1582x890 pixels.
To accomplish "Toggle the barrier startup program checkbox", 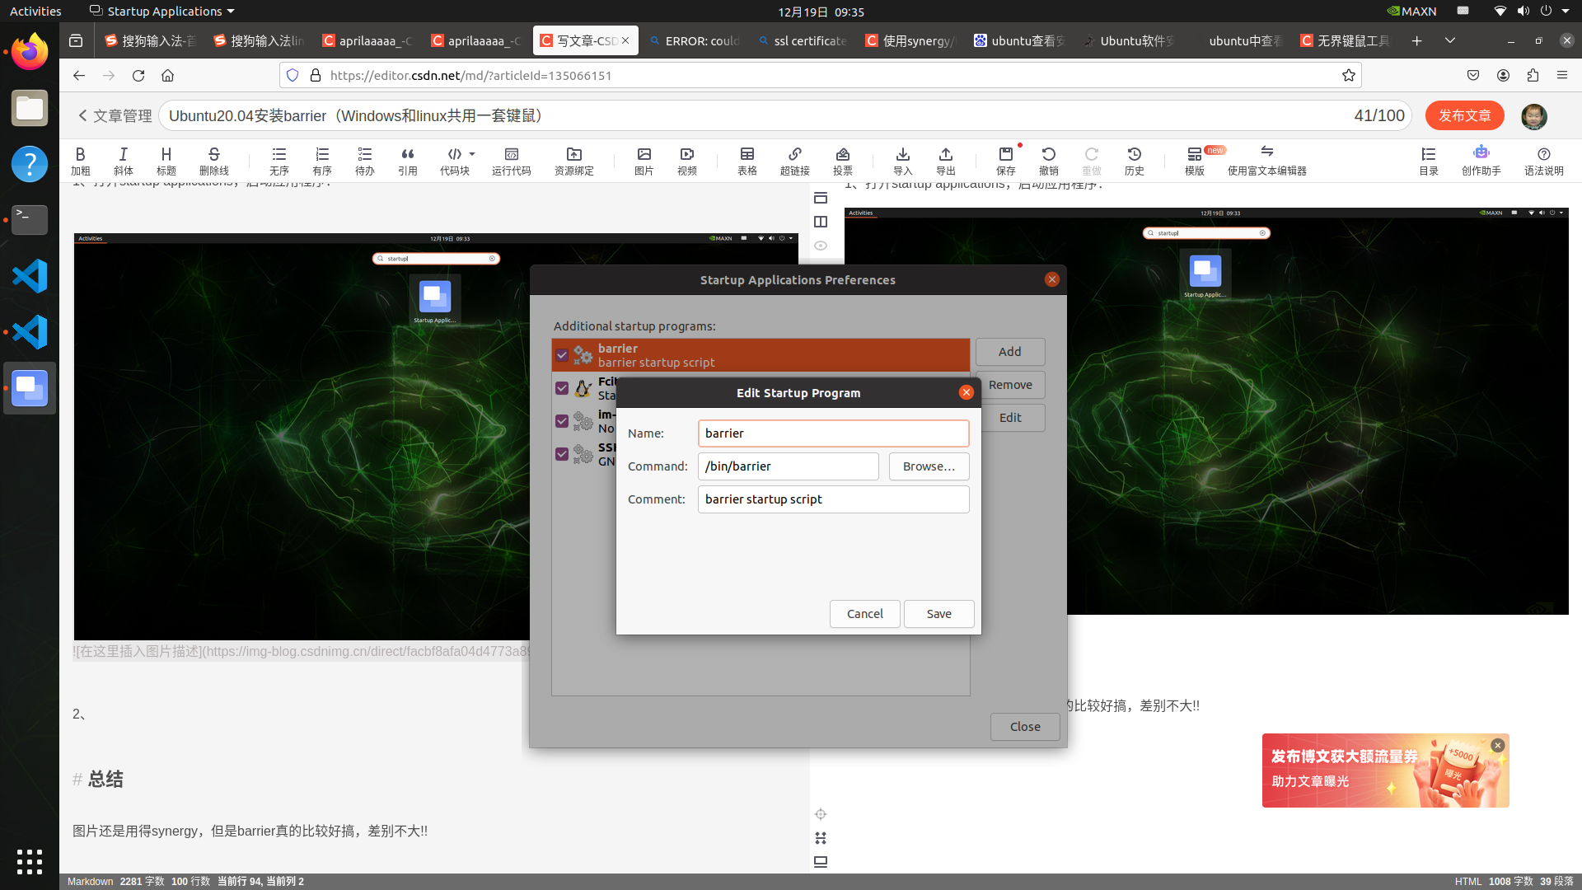I will point(562,354).
